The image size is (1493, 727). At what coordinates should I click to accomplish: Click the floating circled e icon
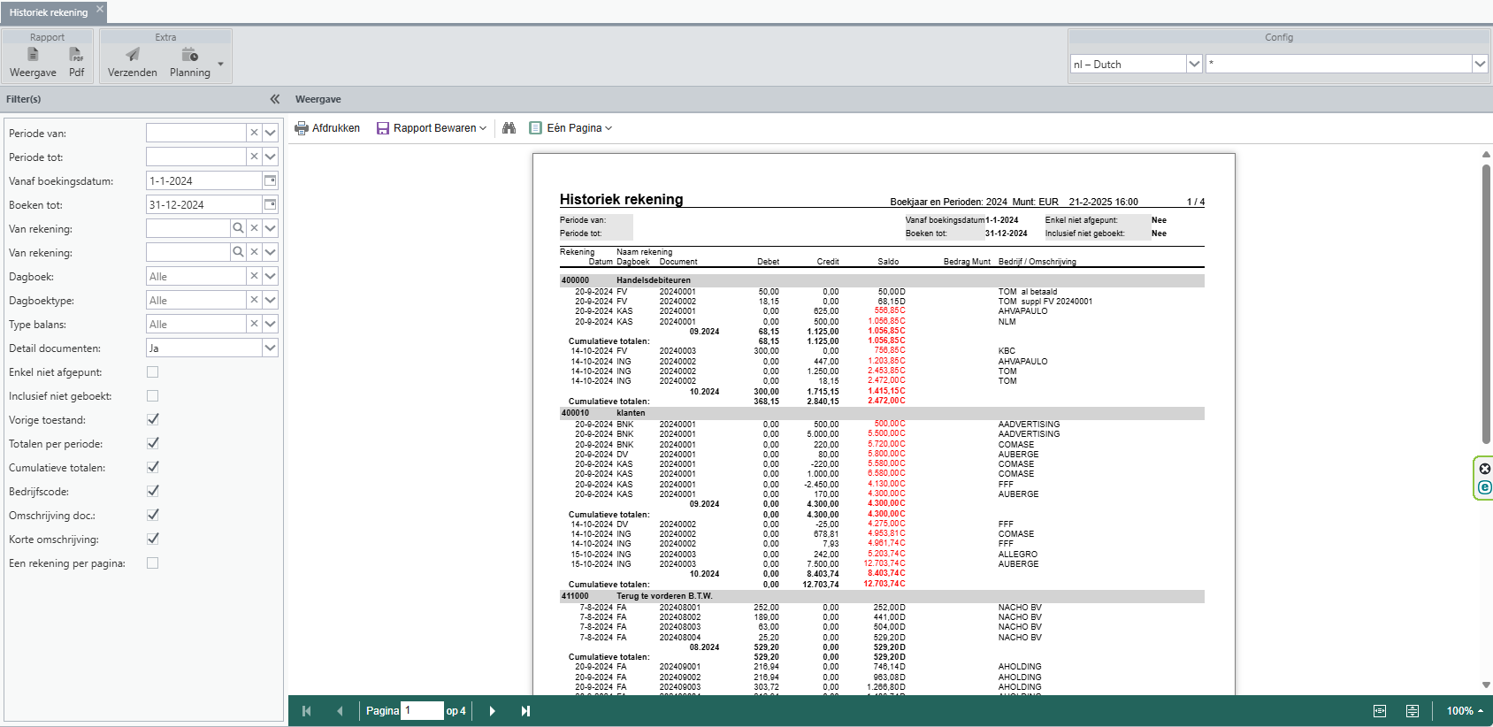1485,487
